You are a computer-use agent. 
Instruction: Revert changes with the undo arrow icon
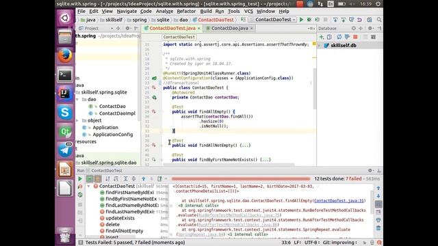click(x=359, y=20)
